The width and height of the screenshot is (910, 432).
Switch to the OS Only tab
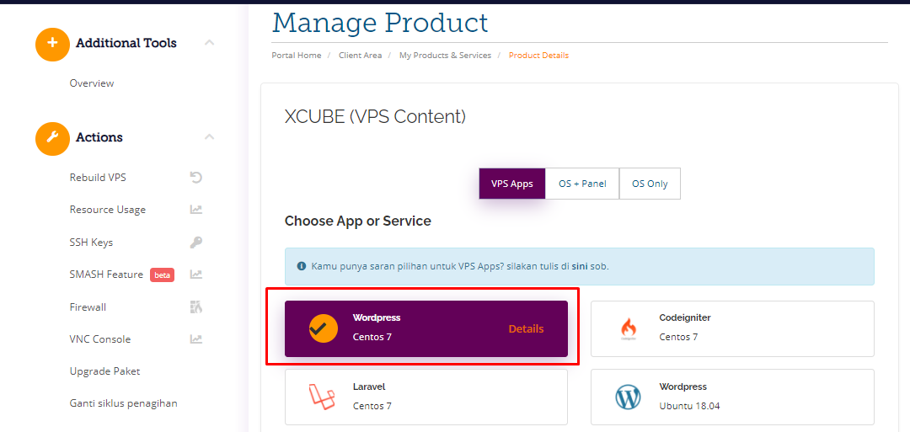coord(650,184)
